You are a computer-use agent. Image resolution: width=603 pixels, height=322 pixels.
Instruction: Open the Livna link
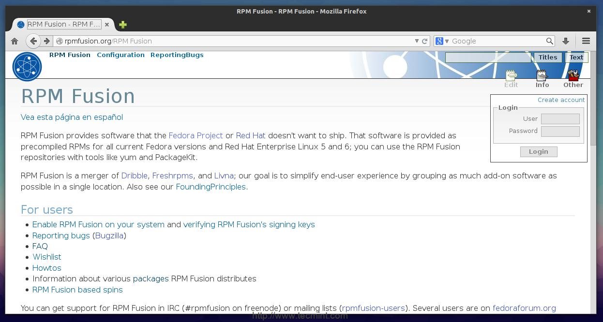tap(224, 176)
